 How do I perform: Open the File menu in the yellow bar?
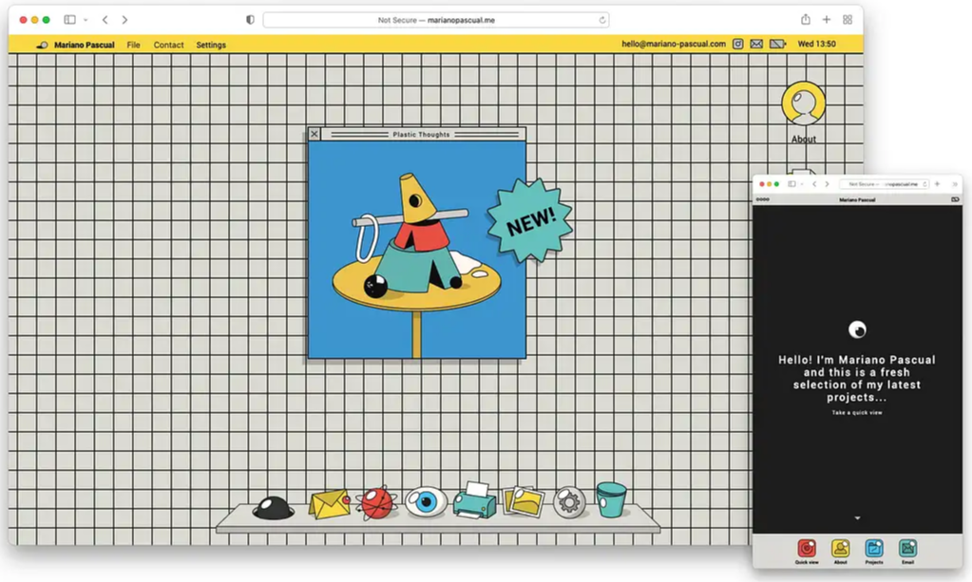click(x=133, y=45)
